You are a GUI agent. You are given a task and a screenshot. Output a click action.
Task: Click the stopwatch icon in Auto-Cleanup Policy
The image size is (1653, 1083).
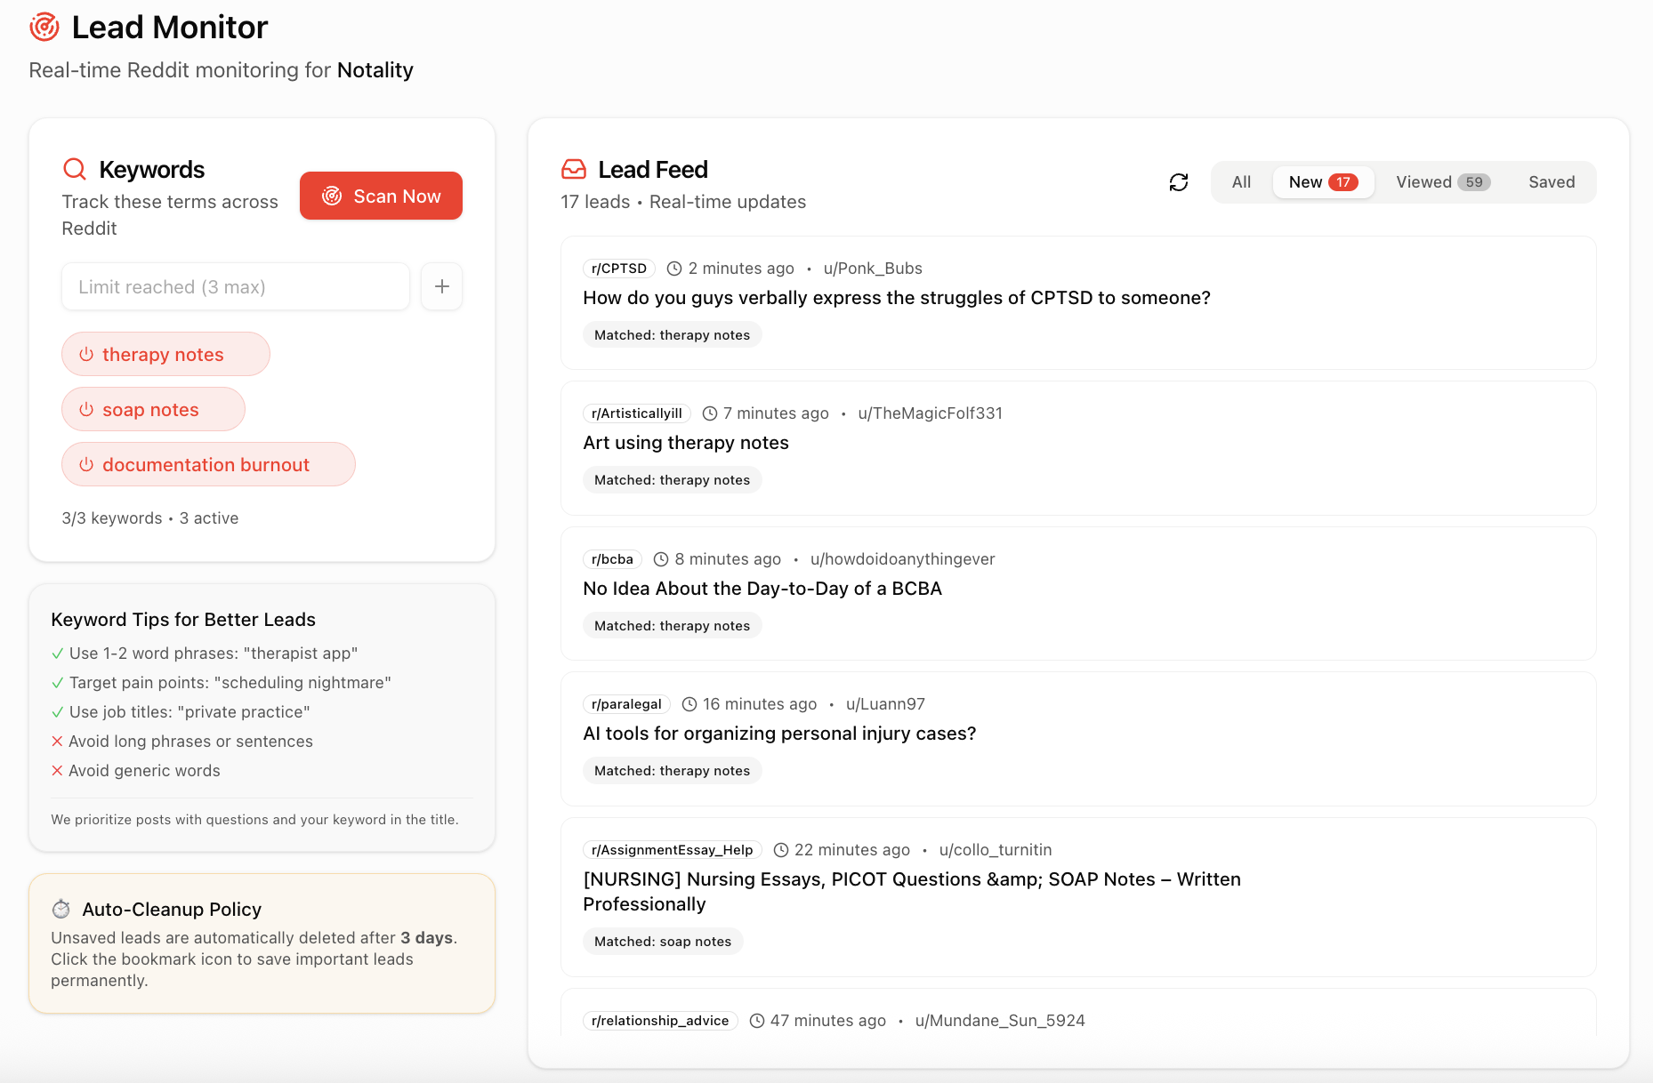(61, 909)
